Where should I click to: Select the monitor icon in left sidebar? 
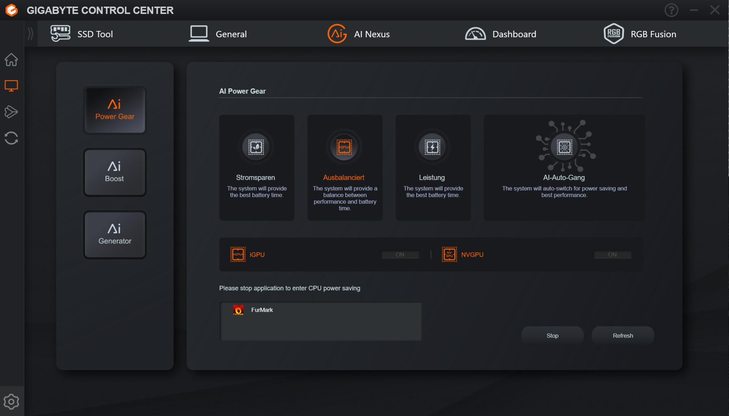(11, 86)
